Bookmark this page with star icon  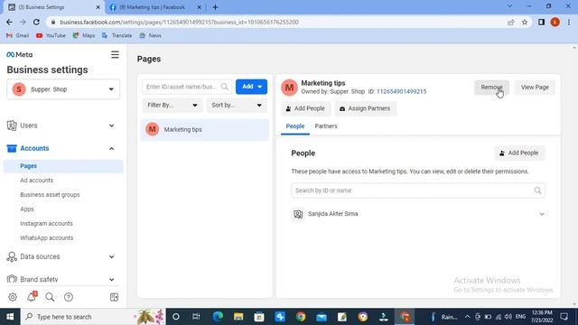pyautogui.click(x=525, y=22)
